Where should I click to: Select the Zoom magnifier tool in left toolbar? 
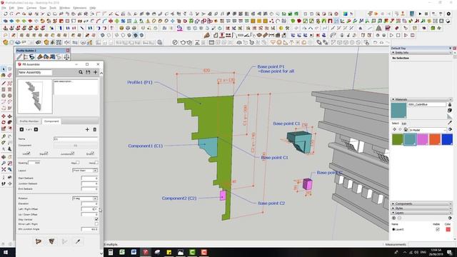coord(4,163)
